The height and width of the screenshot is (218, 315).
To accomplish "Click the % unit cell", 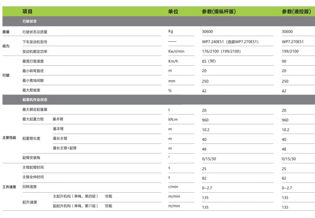I will tap(170, 90).
